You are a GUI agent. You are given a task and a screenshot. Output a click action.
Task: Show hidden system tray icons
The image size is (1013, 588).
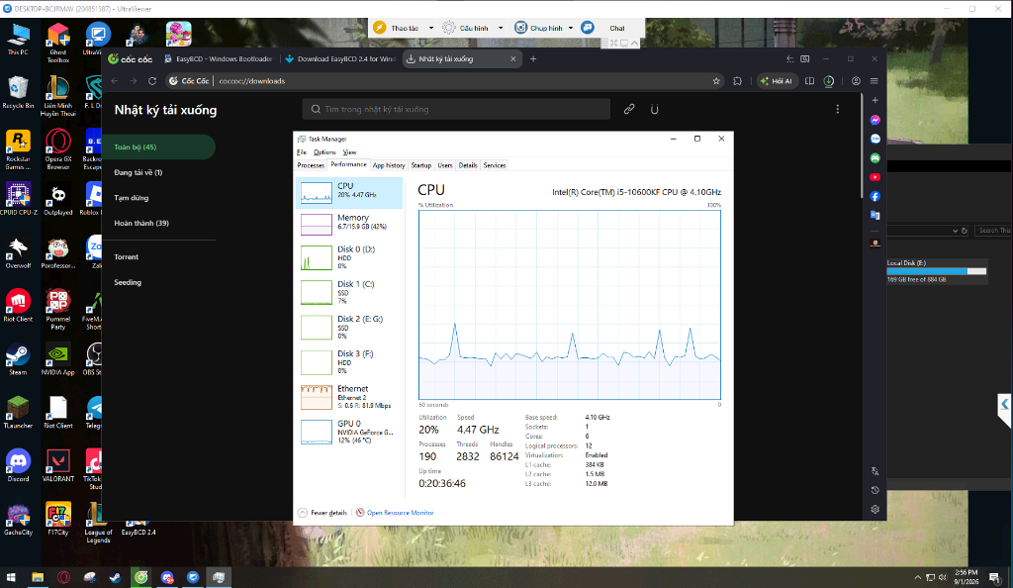click(917, 577)
